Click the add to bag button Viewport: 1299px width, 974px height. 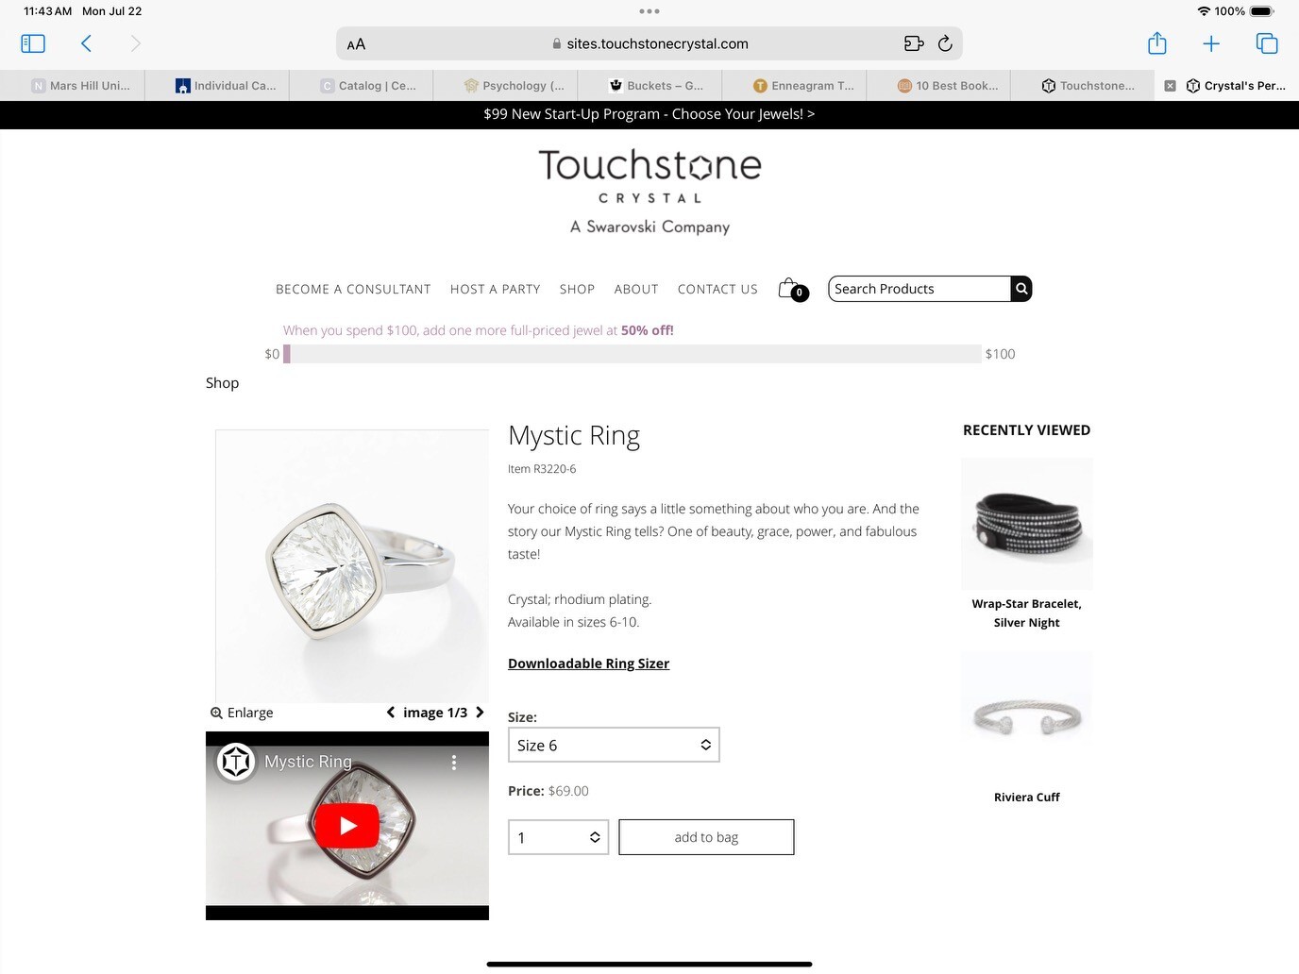click(x=705, y=837)
